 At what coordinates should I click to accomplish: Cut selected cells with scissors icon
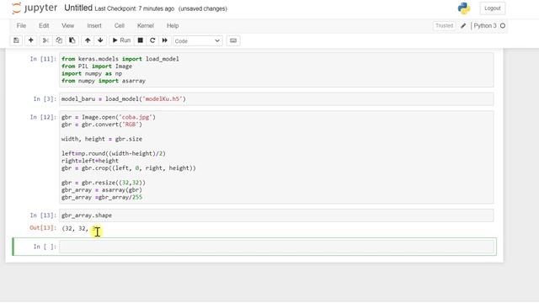pos(45,40)
